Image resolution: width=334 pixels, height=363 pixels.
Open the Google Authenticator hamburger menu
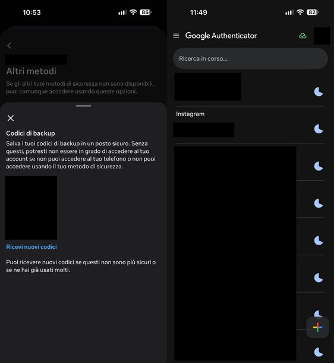[x=176, y=36]
